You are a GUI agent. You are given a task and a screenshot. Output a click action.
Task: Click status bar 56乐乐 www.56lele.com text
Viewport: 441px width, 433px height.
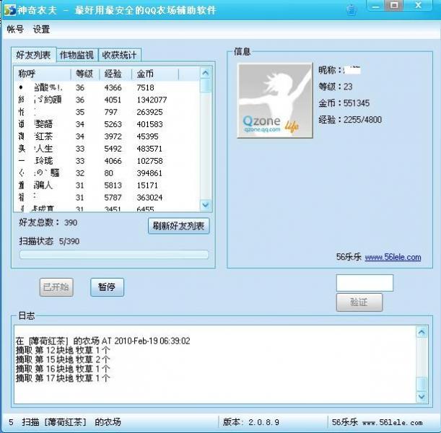[x=377, y=422]
